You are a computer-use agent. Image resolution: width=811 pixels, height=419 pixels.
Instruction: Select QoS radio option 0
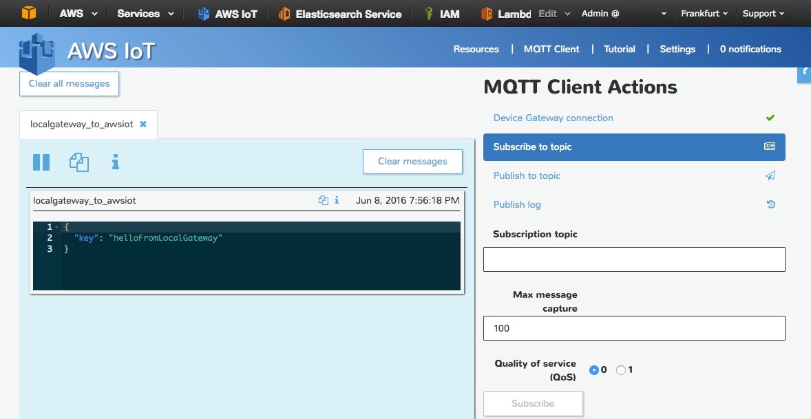tap(593, 370)
